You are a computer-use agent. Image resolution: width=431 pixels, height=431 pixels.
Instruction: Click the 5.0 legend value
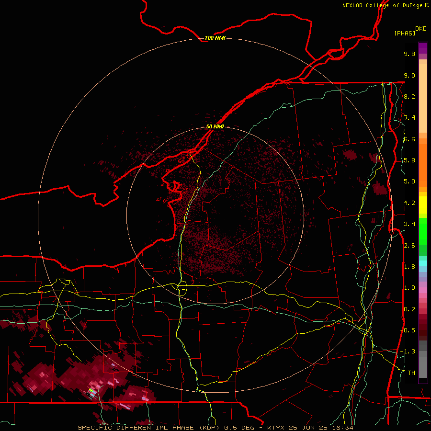409,181
